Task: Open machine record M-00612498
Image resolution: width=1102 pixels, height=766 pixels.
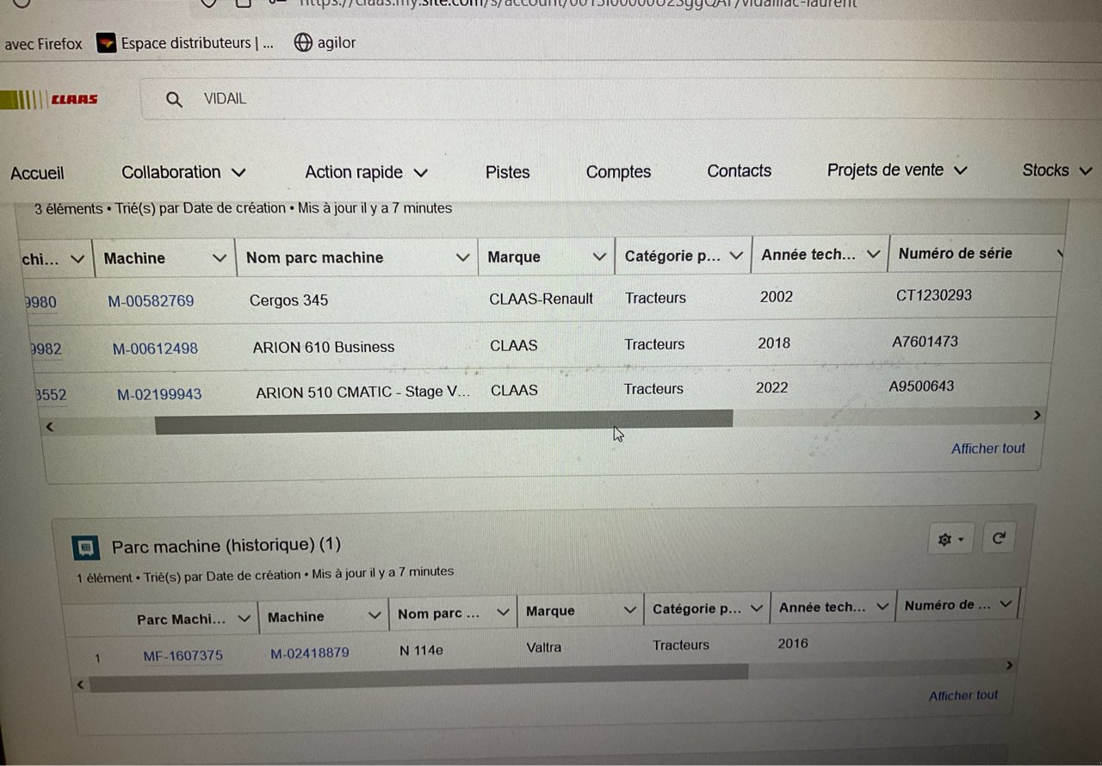Action: tap(155, 349)
